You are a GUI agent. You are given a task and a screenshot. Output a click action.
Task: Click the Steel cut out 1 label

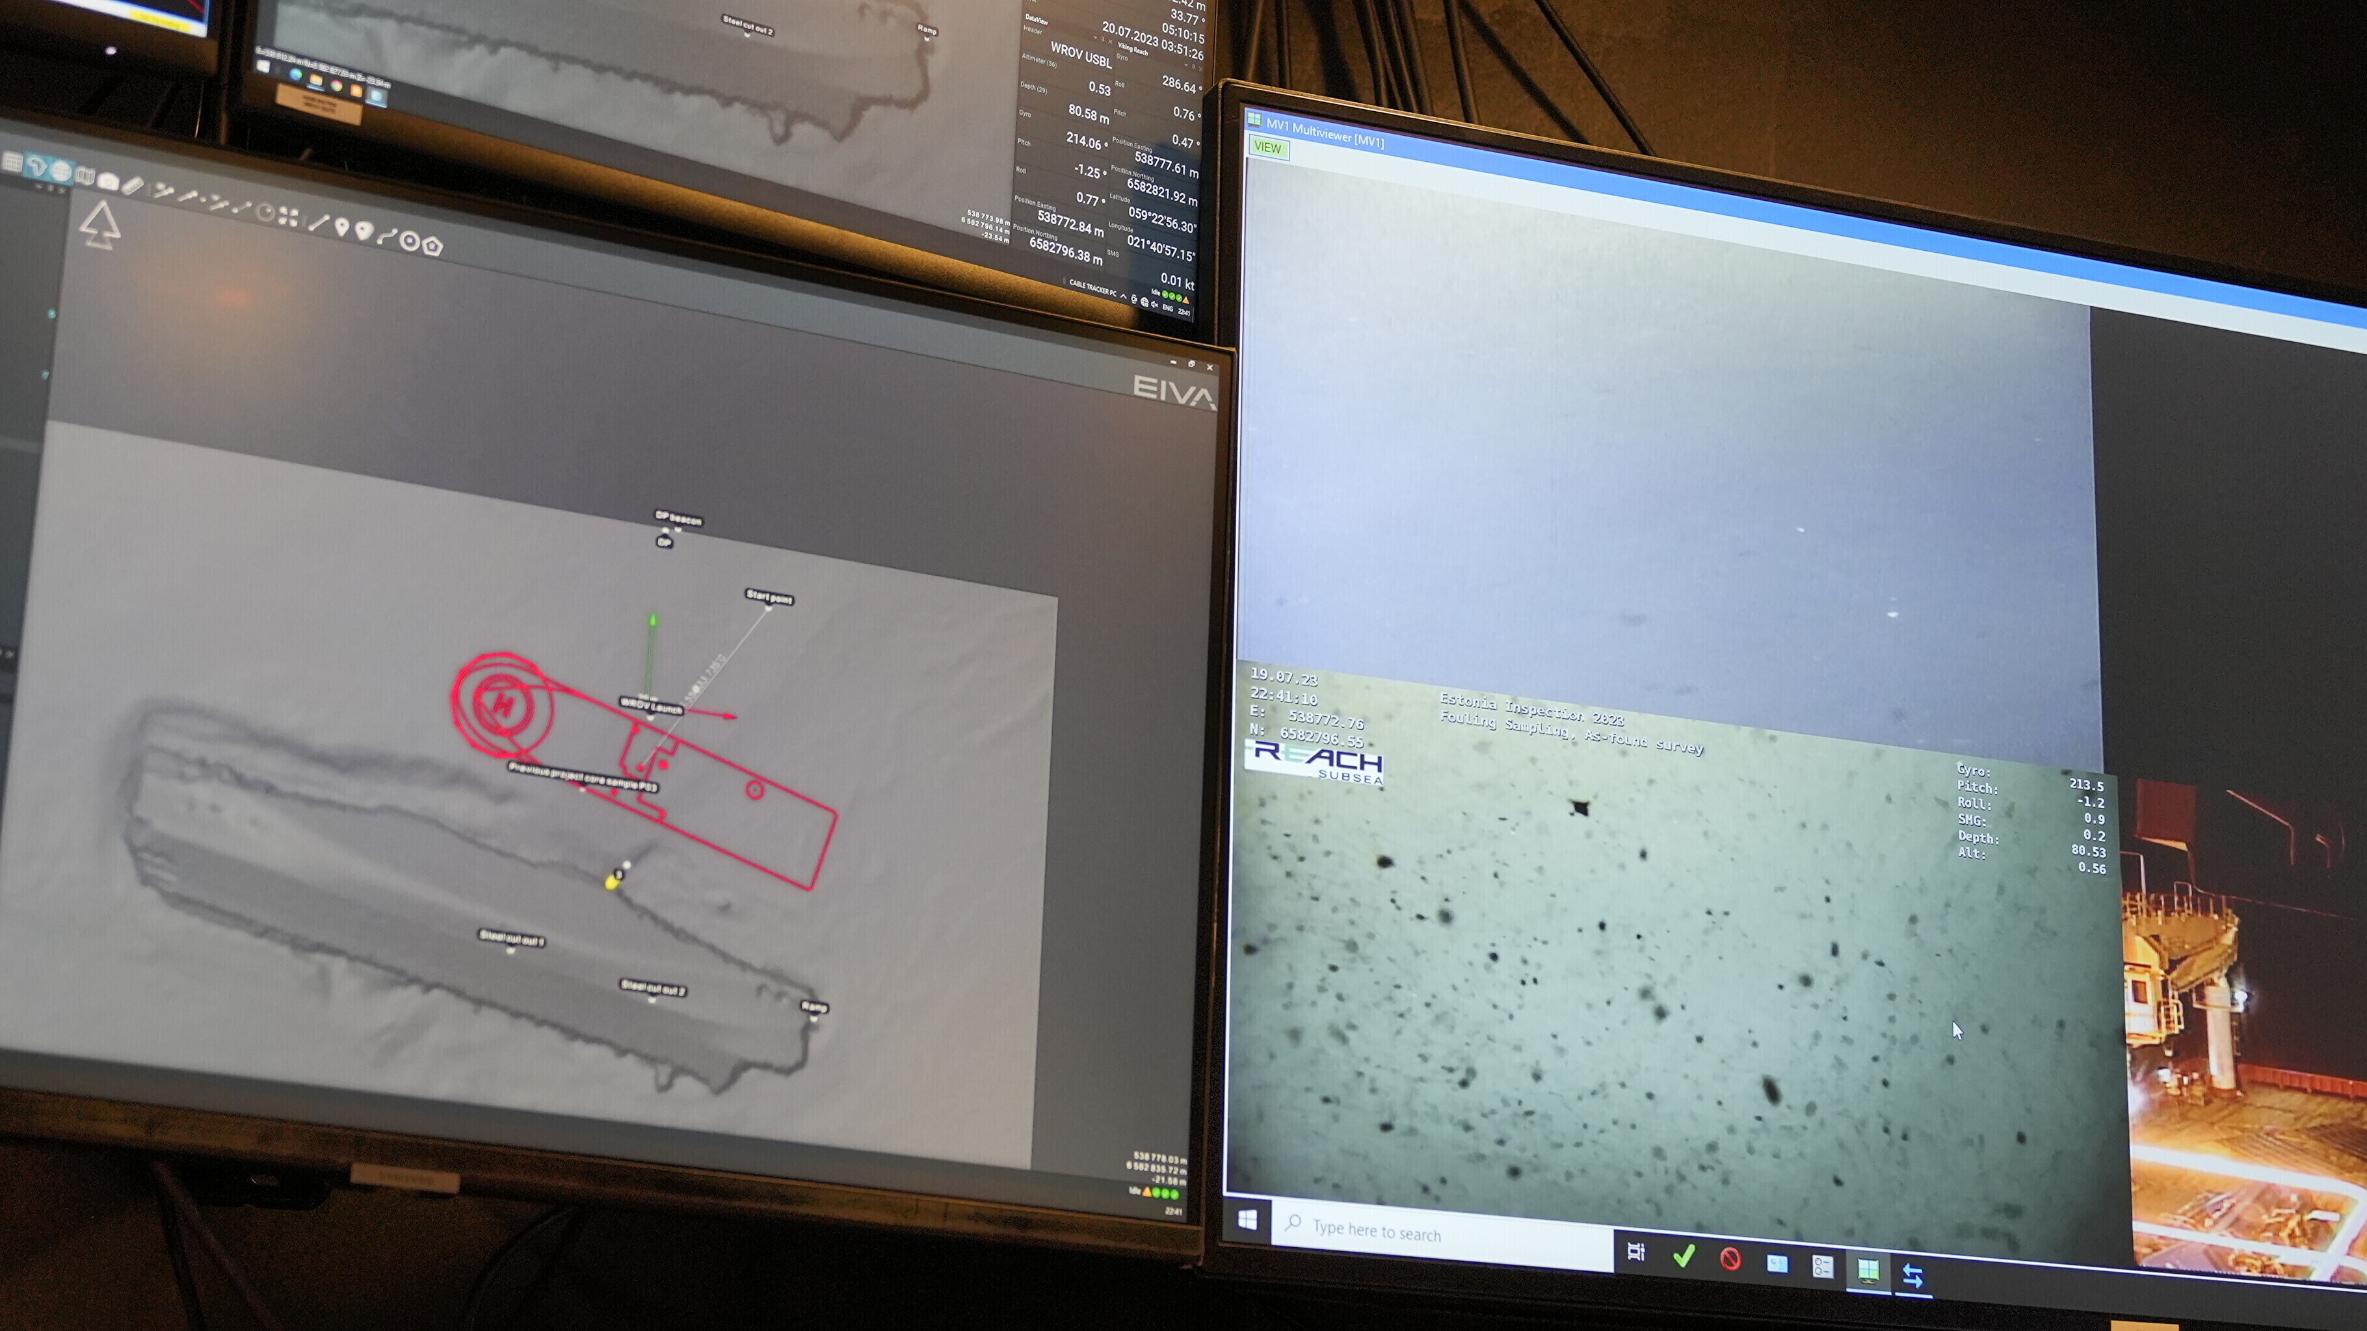point(512,938)
